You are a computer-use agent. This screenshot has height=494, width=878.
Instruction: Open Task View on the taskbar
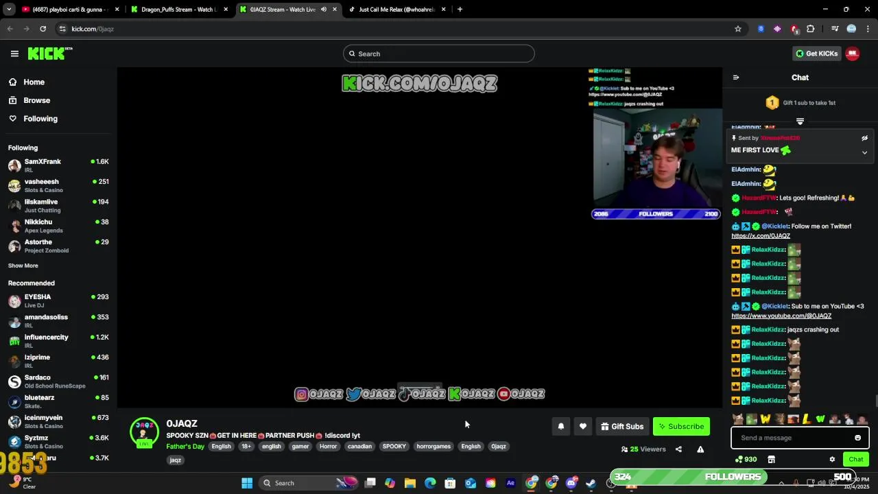(370, 483)
